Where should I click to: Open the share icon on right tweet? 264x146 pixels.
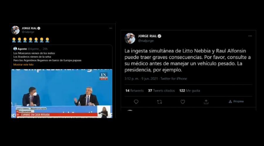point(206,102)
